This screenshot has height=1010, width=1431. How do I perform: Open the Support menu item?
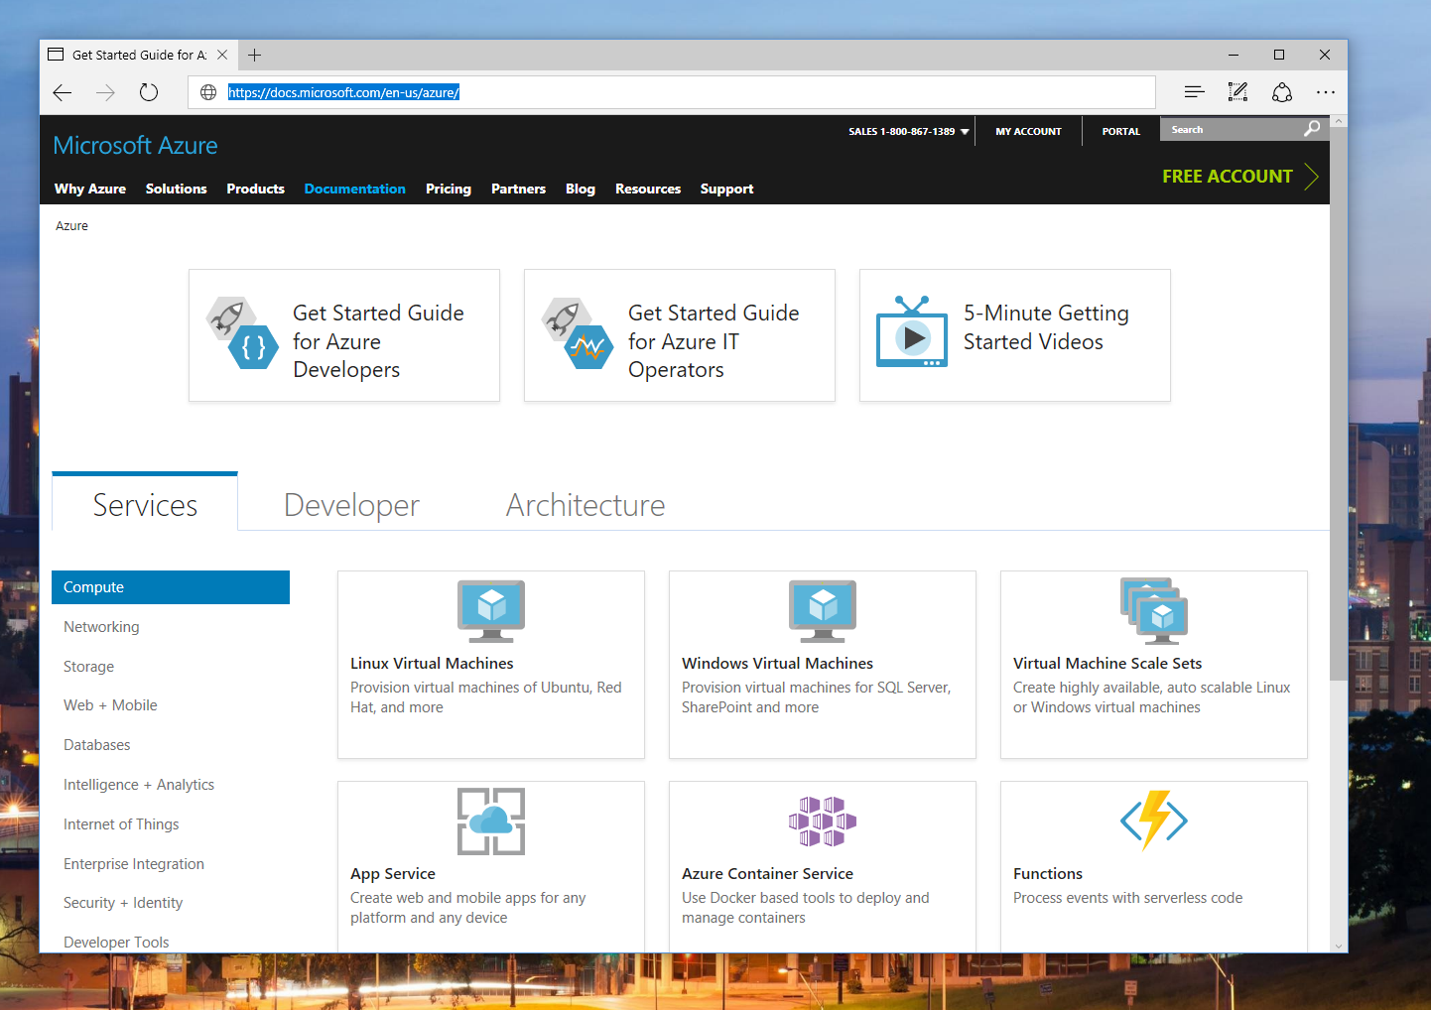point(726,189)
